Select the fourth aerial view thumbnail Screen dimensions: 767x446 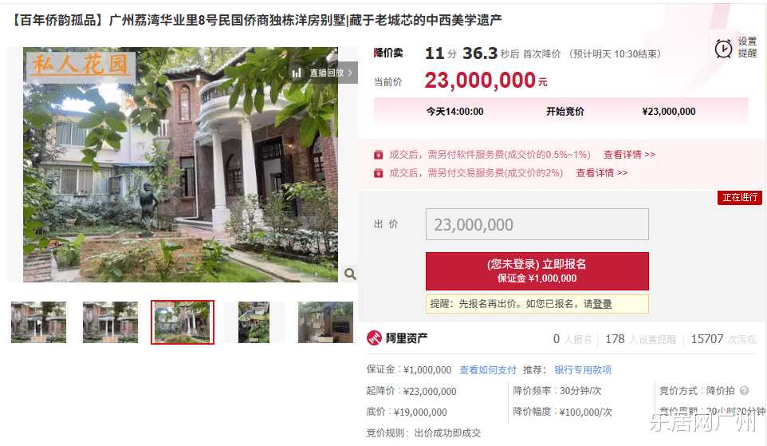coord(254,322)
